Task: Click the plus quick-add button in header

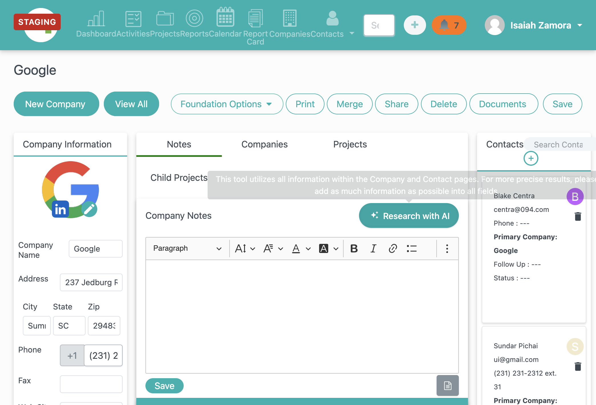Action: pos(415,25)
